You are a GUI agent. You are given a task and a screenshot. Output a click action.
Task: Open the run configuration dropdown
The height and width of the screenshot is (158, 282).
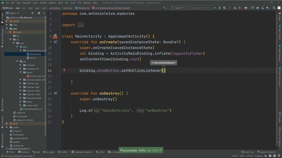(x=177, y=8)
